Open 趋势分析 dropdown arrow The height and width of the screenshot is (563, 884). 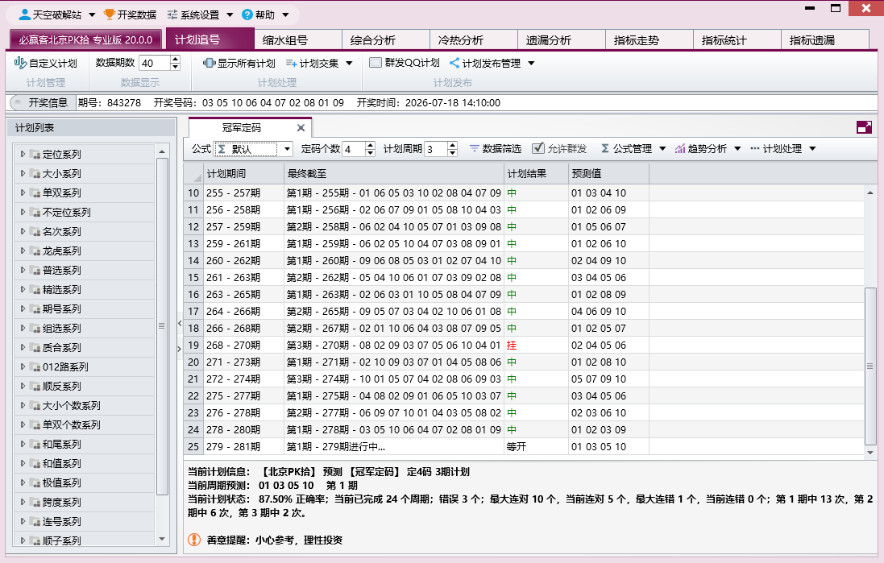coord(737,149)
